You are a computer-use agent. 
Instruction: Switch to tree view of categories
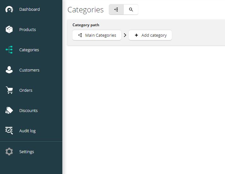coord(116,9)
